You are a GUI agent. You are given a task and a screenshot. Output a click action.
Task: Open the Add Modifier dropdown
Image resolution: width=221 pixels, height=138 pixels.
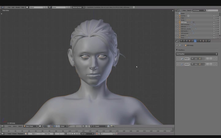[197, 54]
